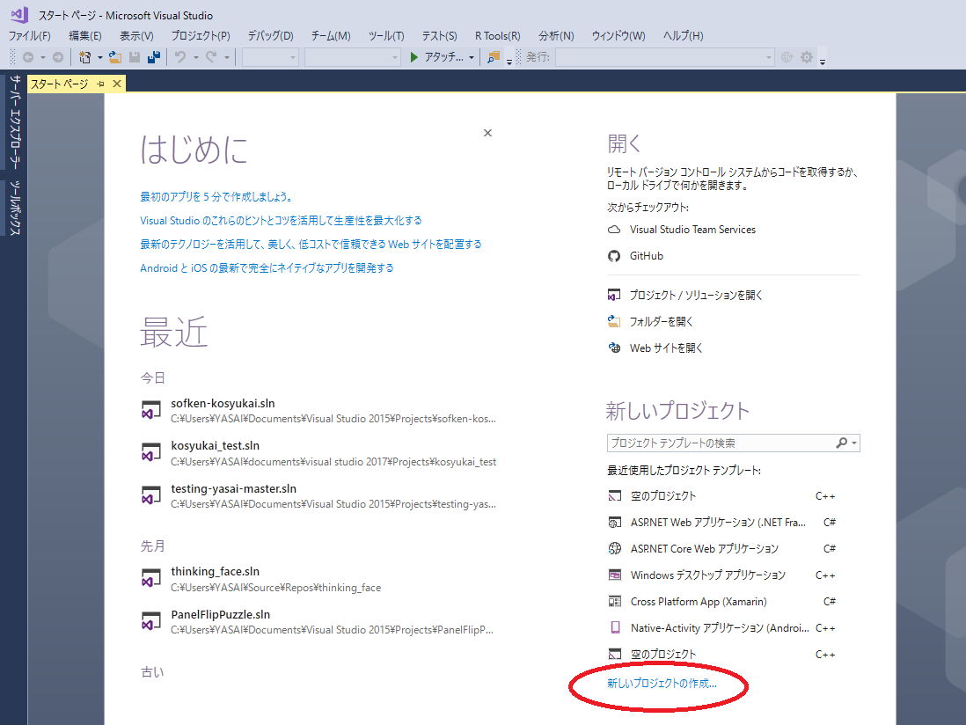Open the Redo history dropdown arrow
966x725 pixels.
coord(227,57)
